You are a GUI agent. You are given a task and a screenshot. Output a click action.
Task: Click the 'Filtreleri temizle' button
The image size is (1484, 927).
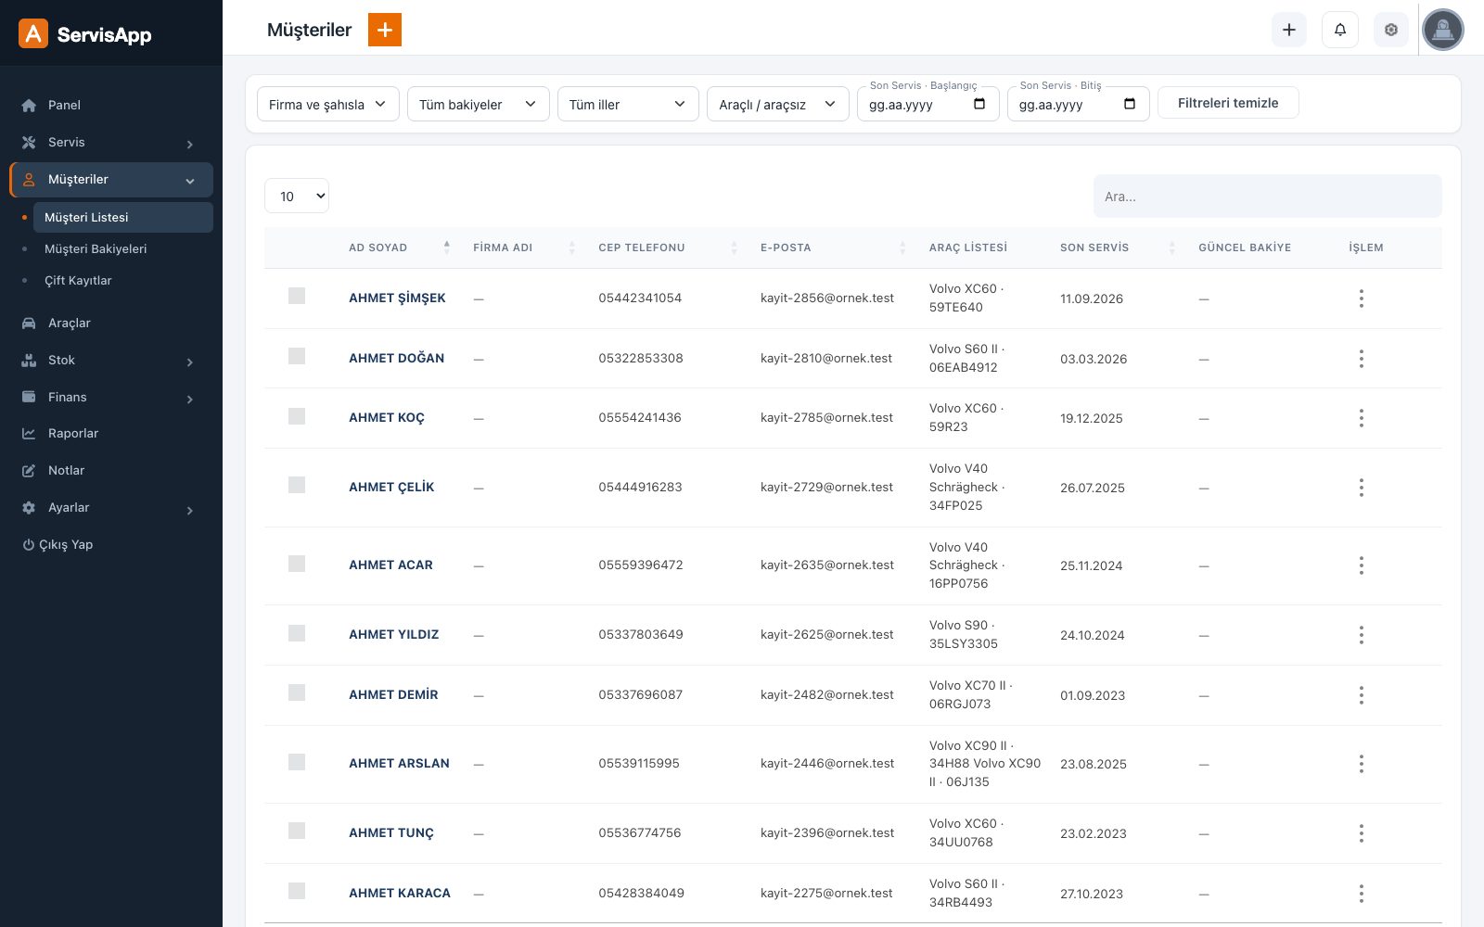1228,103
